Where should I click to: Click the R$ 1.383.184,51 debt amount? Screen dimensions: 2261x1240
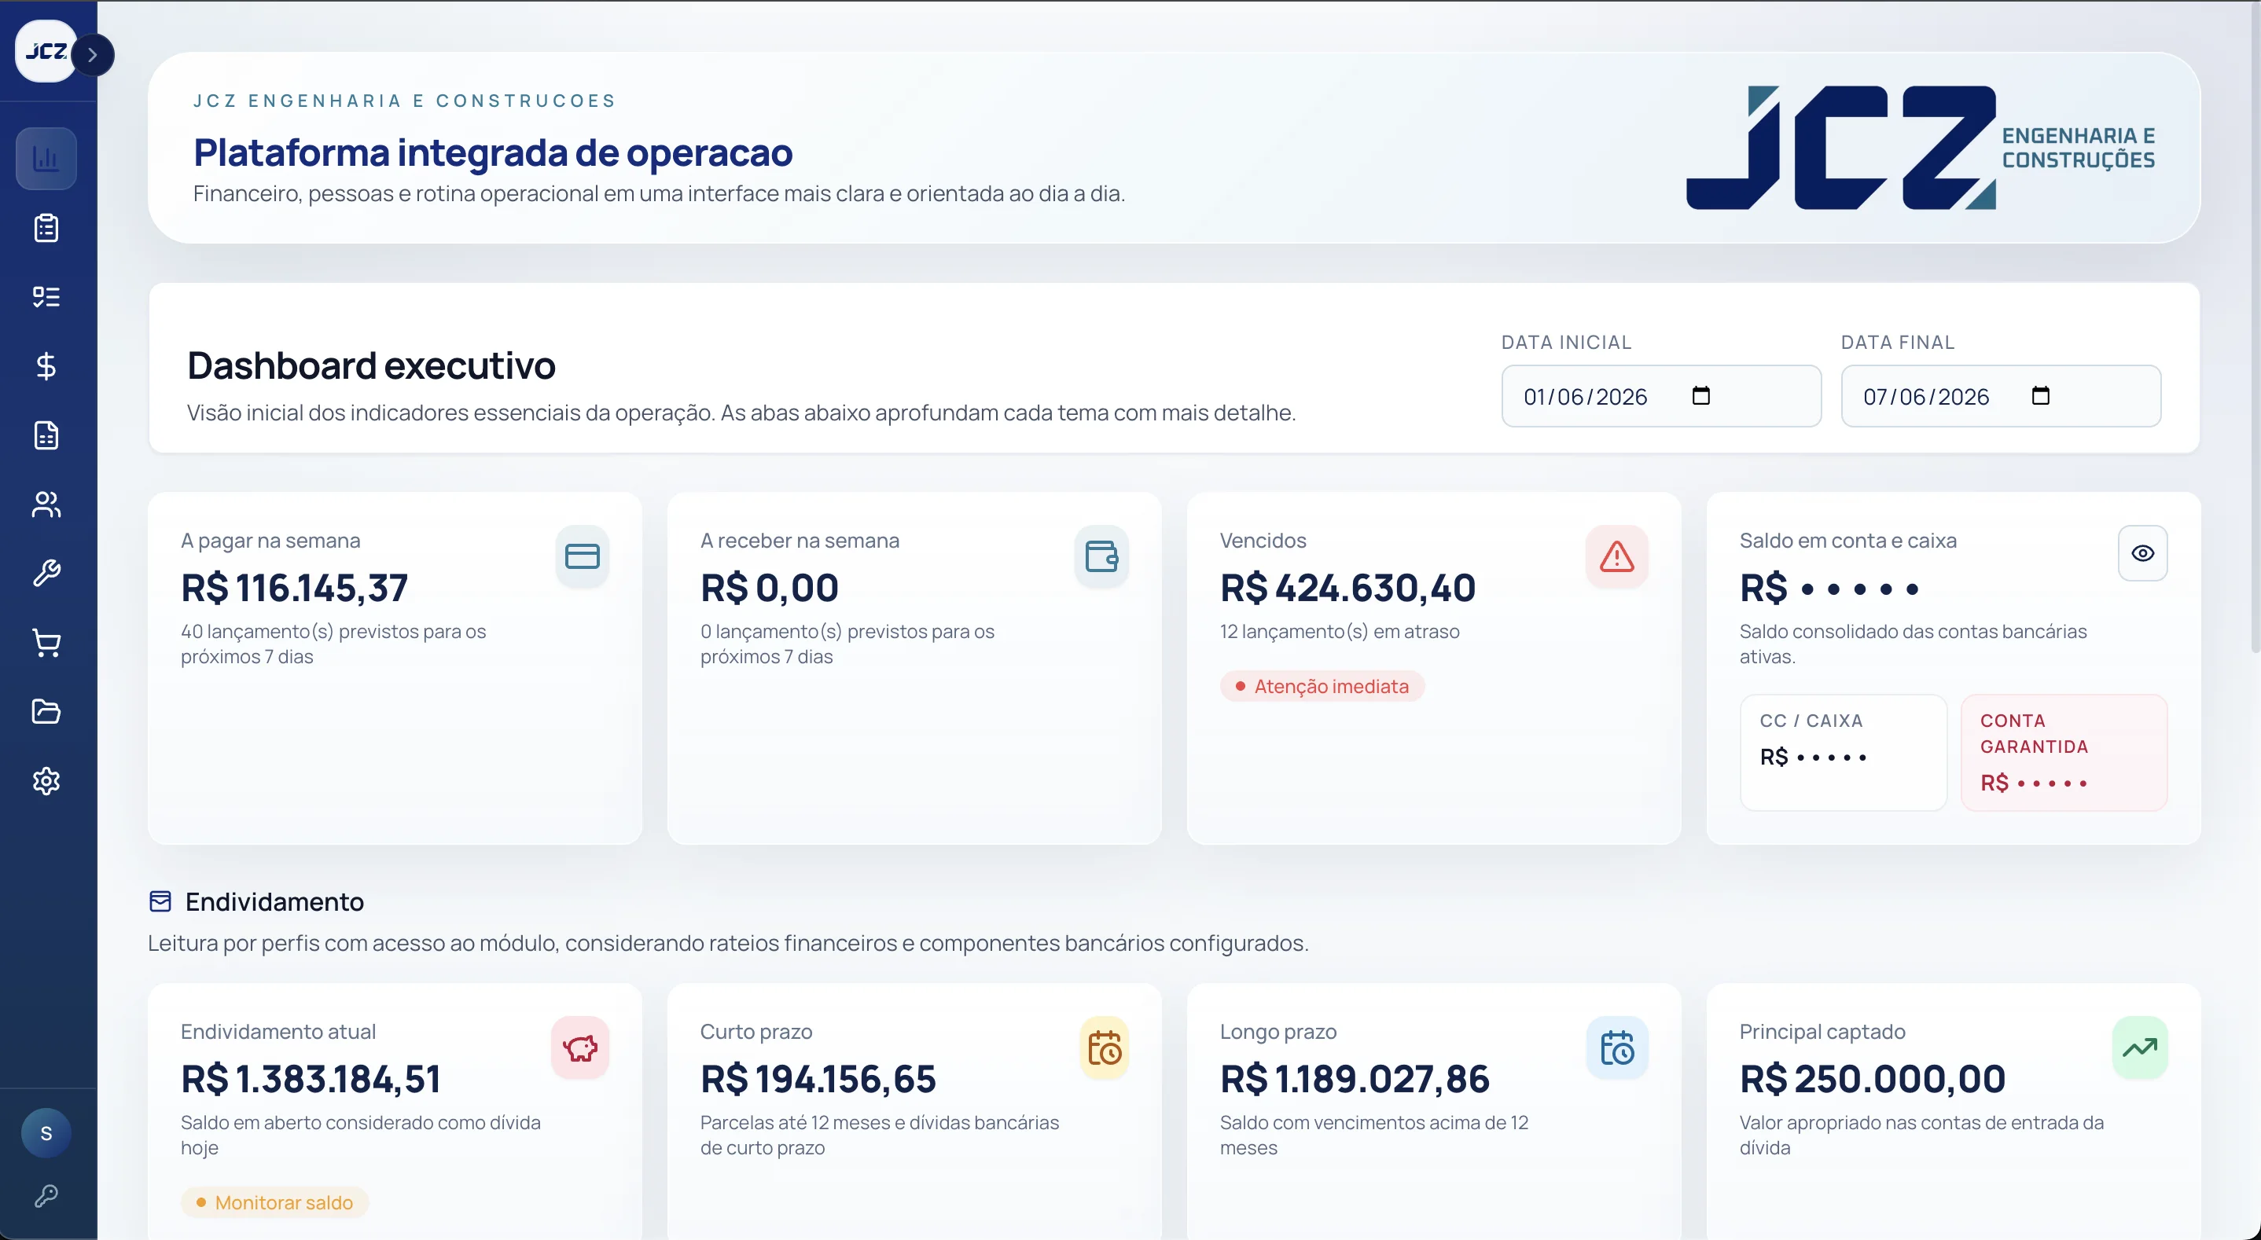(x=311, y=1080)
